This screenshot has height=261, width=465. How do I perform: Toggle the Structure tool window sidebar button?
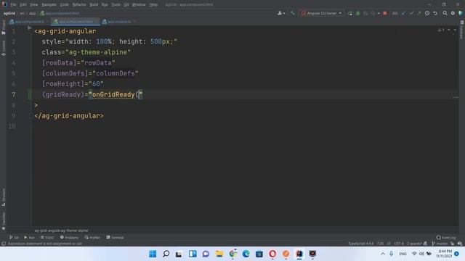tap(3, 197)
